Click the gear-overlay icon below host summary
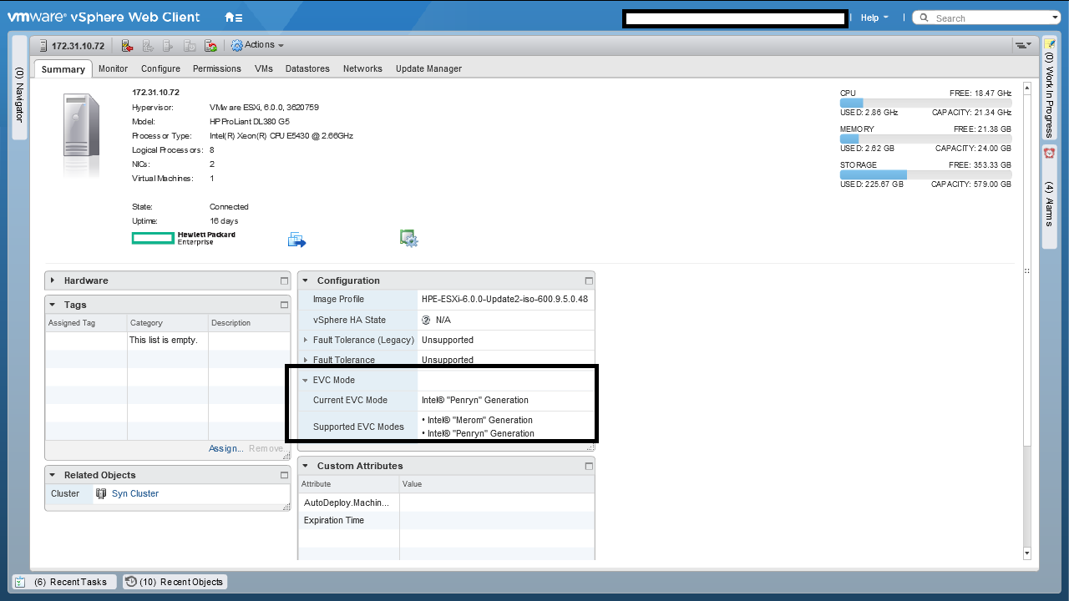Viewport: 1069px width, 601px height. click(408, 239)
